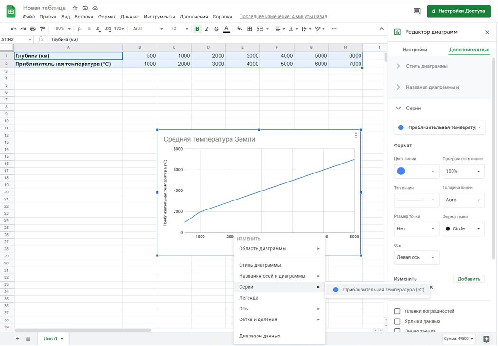This screenshot has height=346, width=498.
Task: Activate the paint format tool
Action: click(x=42, y=29)
